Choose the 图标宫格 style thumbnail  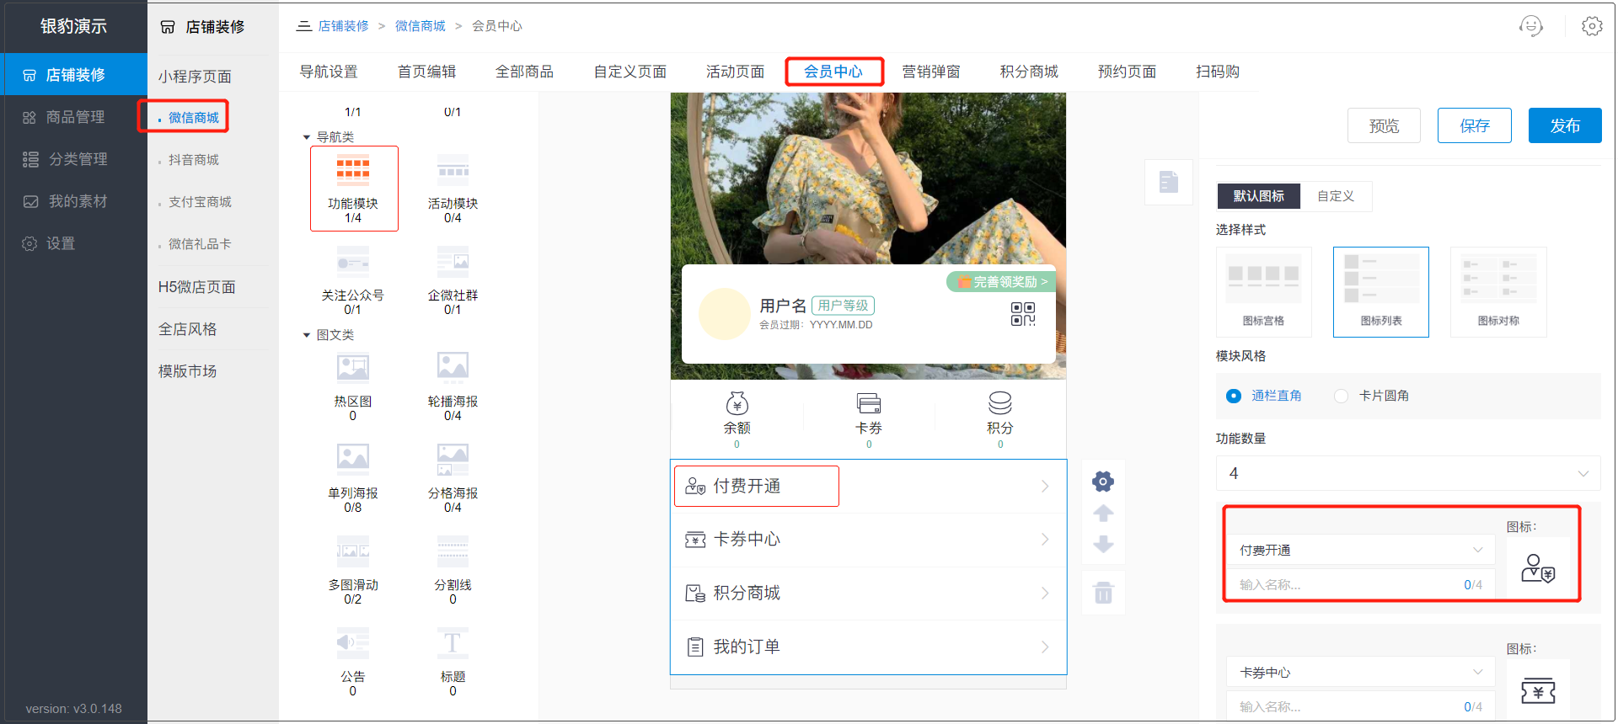(x=1262, y=291)
